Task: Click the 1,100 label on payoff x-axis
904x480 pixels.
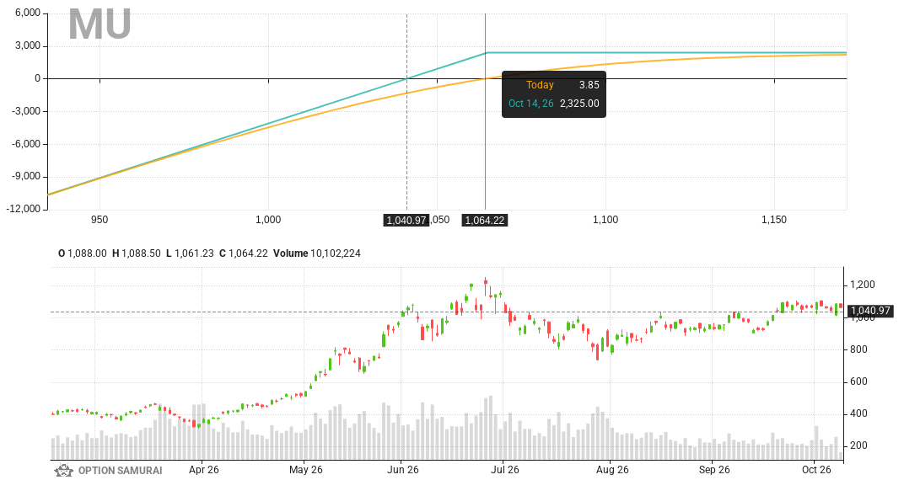Action: pos(605,219)
